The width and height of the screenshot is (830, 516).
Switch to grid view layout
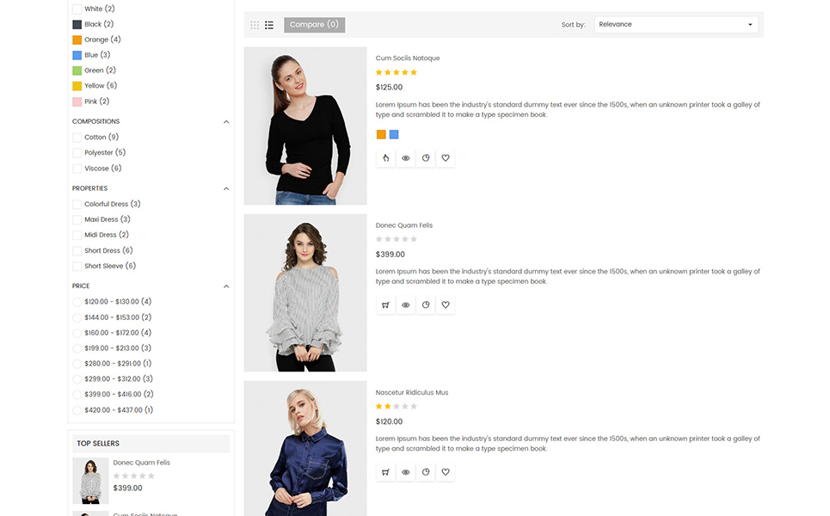pos(255,25)
